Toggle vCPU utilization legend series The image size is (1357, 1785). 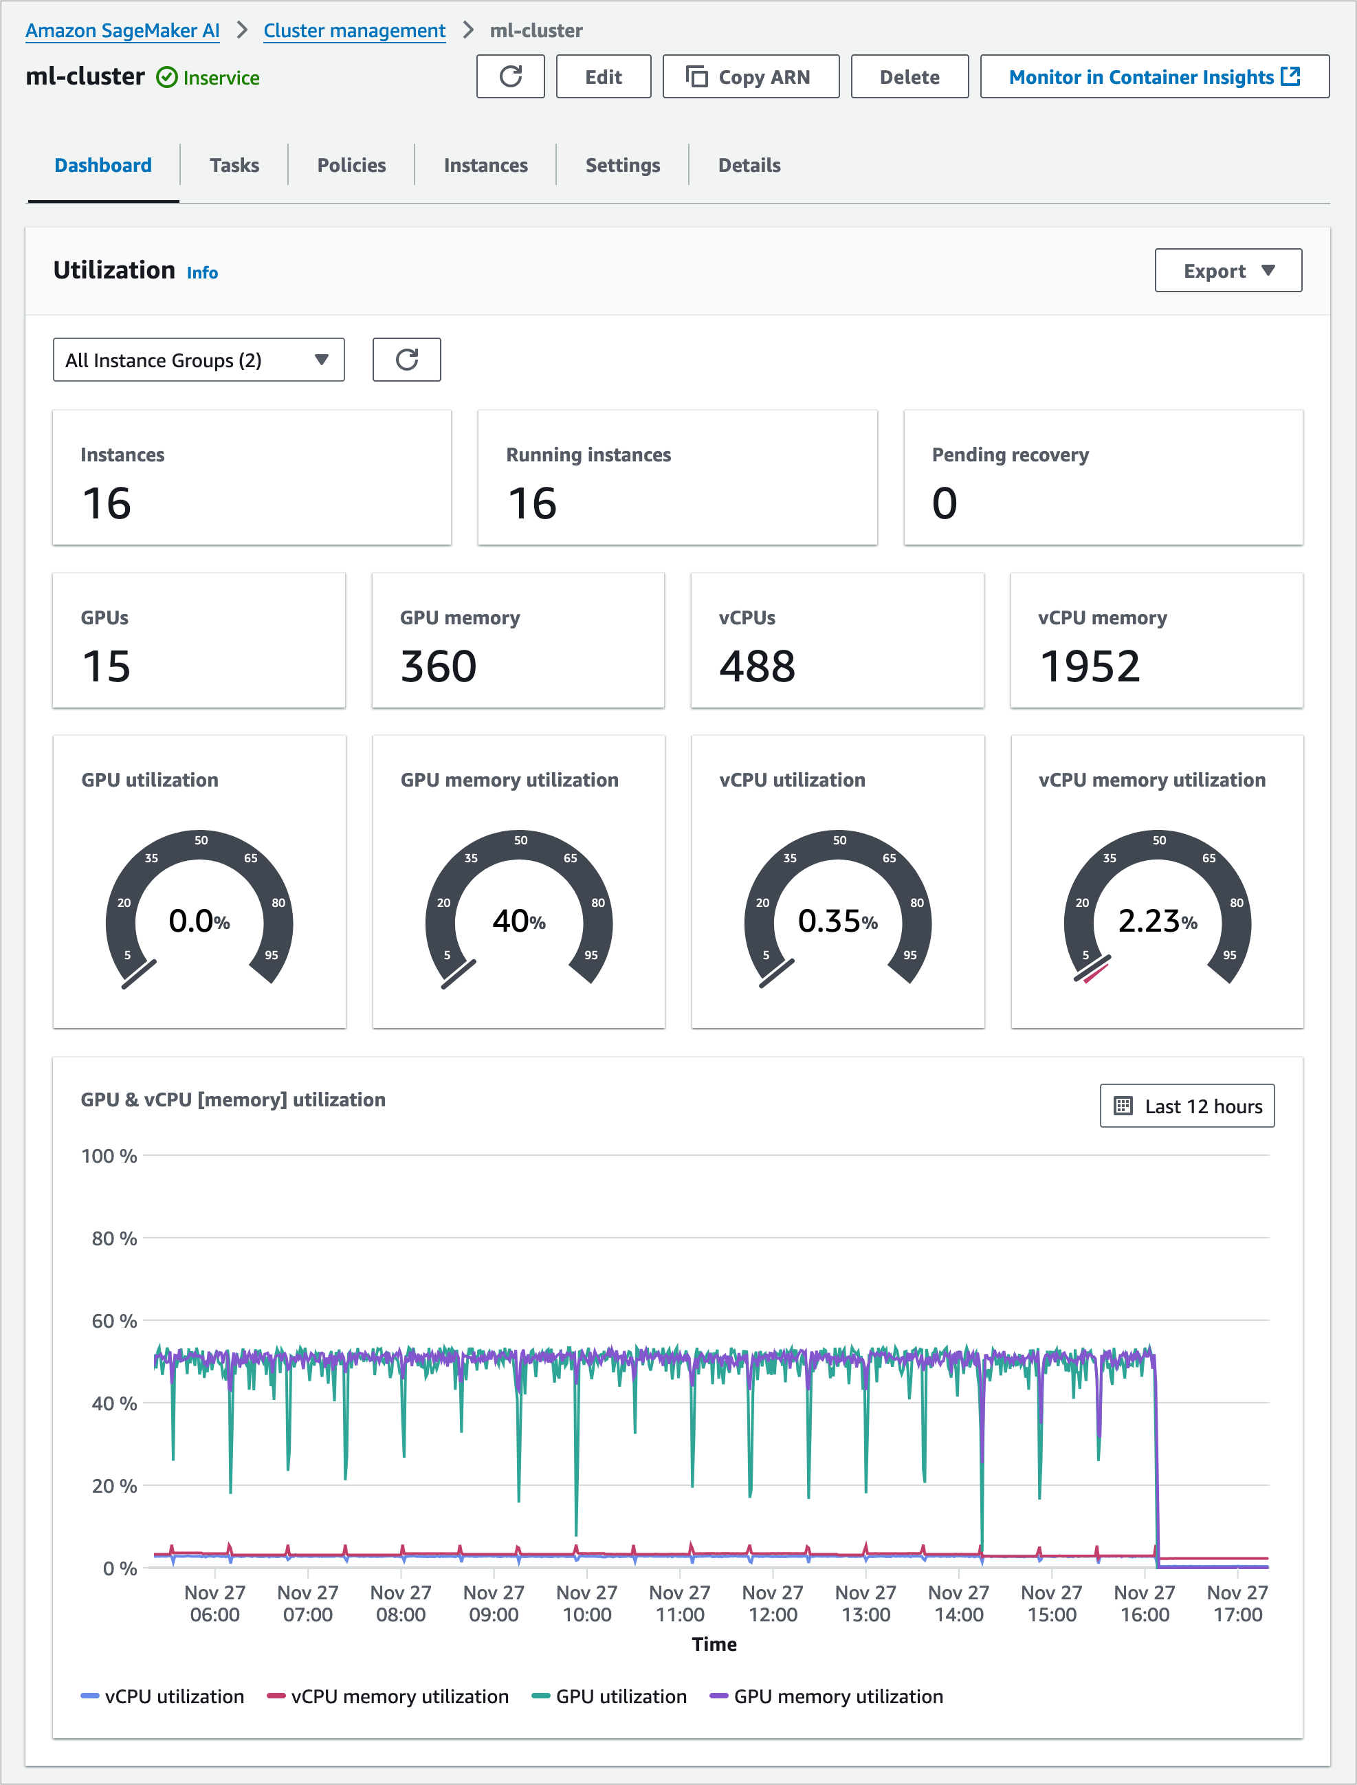pyautogui.click(x=174, y=1696)
